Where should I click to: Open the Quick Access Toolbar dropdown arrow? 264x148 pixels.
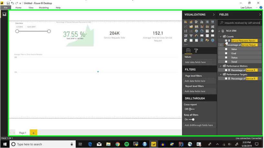click(20, 3)
